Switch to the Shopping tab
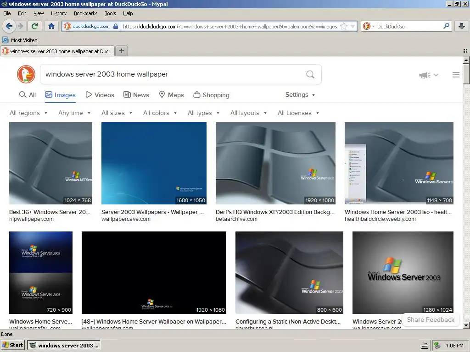Viewport: 470px width, 352px height. [211, 95]
